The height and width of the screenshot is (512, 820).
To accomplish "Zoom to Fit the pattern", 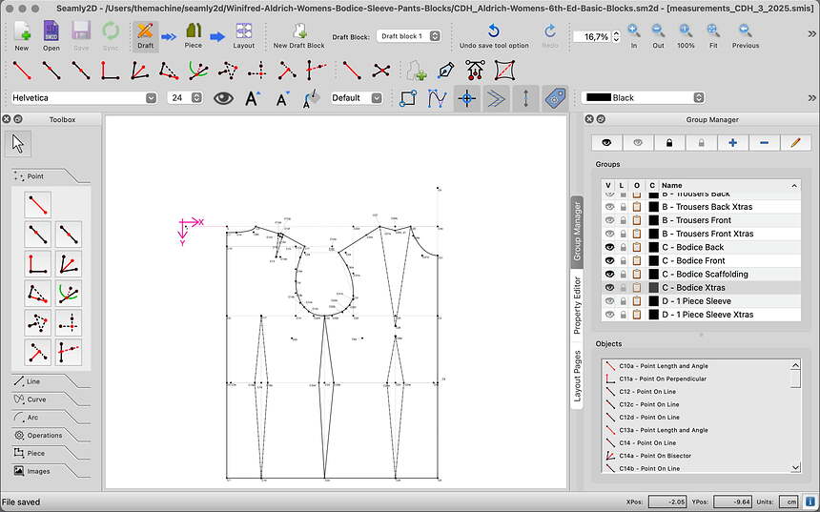I will click(x=713, y=35).
